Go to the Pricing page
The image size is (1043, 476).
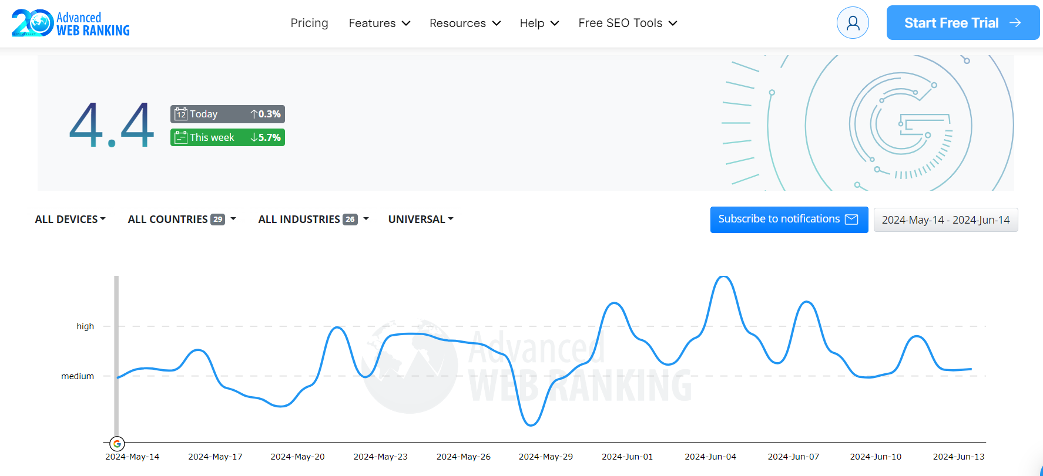309,23
